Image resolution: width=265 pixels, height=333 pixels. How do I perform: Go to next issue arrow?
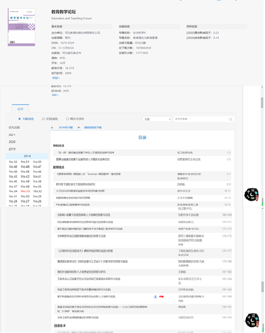(x=79, y=127)
